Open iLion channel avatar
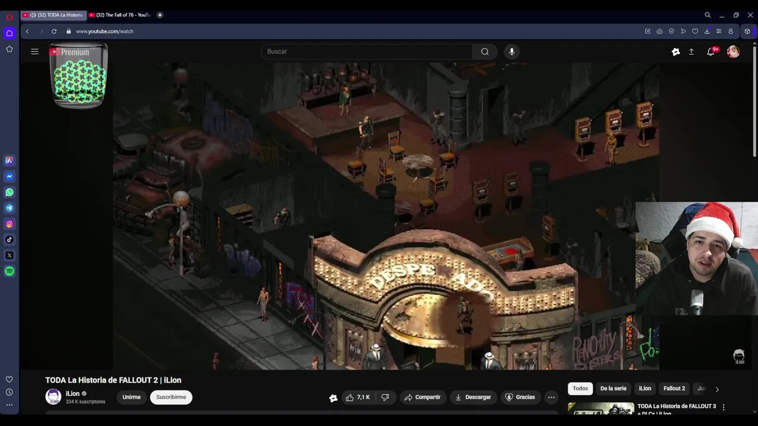The image size is (758, 426). (x=53, y=397)
